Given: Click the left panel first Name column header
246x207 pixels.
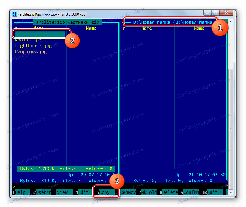Looking at the screenshot, I should click(x=39, y=28).
